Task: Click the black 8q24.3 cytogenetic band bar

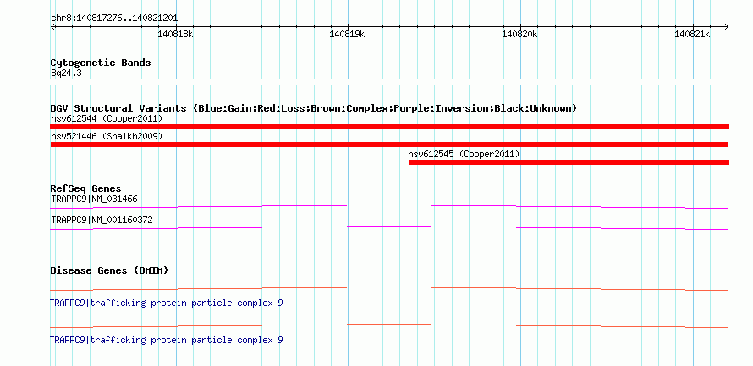Action: pyautogui.click(x=389, y=81)
